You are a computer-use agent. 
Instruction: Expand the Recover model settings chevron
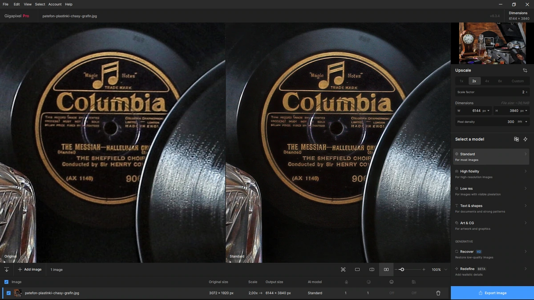point(526,252)
